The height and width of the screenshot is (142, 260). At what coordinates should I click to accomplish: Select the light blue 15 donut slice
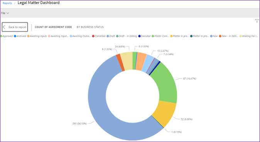(148, 64)
